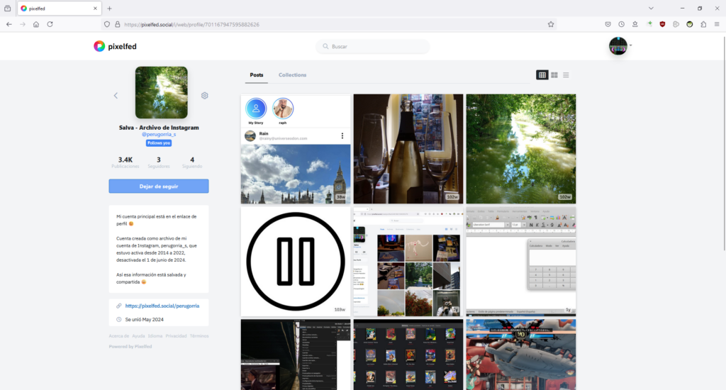Bookmark this page with star icon
Image resolution: width=726 pixels, height=390 pixels.
550,24
